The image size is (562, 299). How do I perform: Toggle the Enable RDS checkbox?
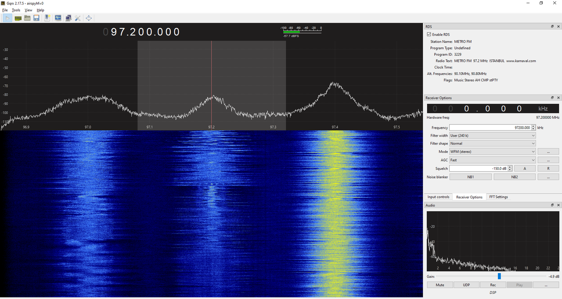coord(429,35)
